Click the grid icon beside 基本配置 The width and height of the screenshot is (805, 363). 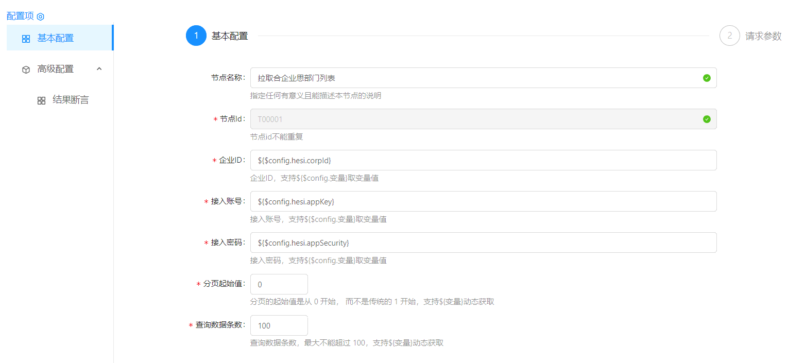26,39
